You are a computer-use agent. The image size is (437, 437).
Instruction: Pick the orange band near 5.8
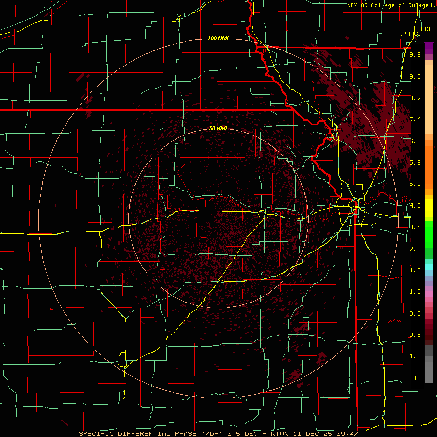[429, 167]
